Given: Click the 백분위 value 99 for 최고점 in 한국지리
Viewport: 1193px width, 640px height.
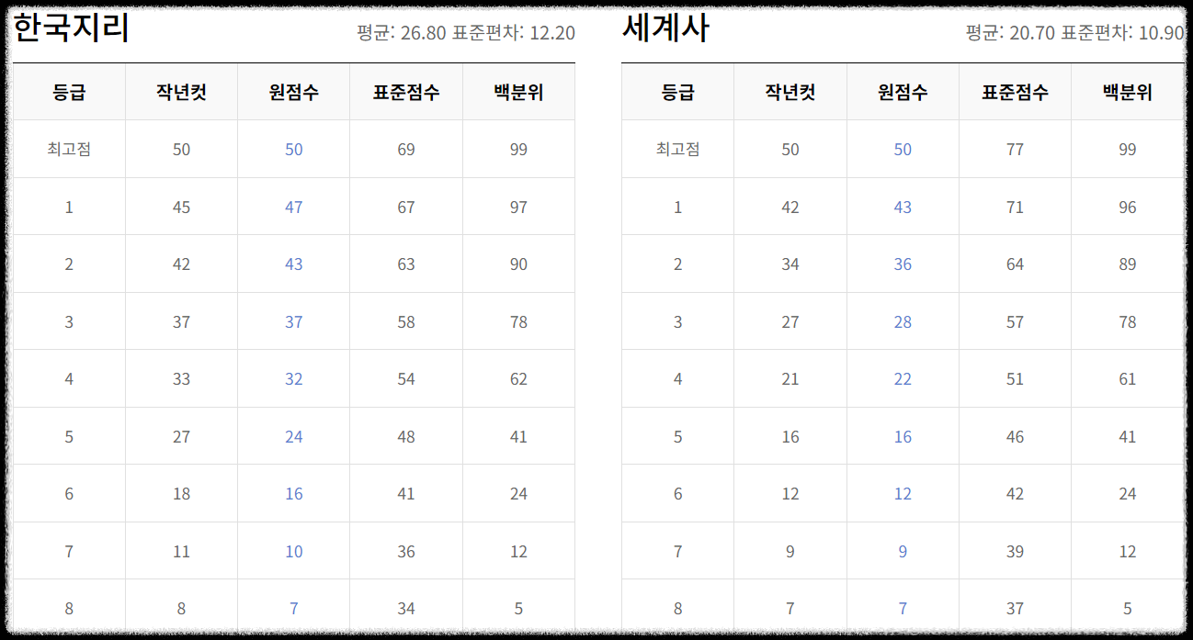Looking at the screenshot, I should [x=518, y=149].
